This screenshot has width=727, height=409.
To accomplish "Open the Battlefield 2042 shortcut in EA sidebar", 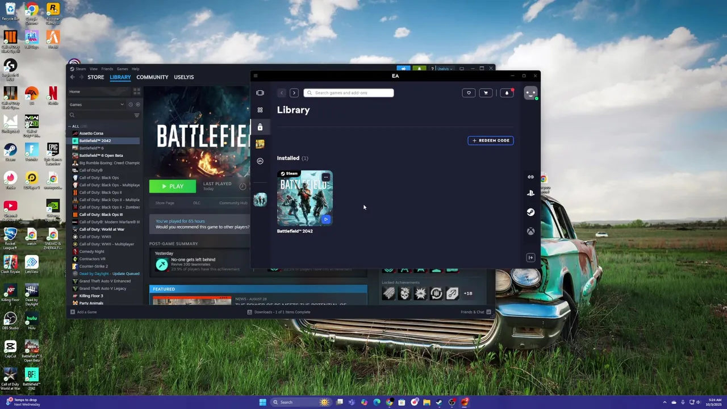I will [260, 199].
